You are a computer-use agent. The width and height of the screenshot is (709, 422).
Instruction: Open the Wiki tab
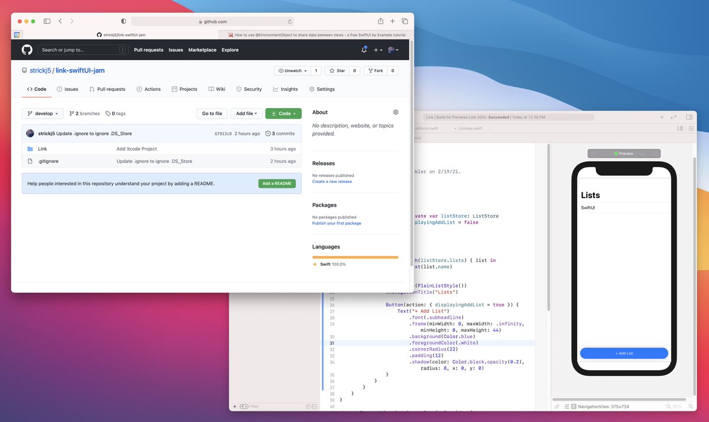(217, 89)
